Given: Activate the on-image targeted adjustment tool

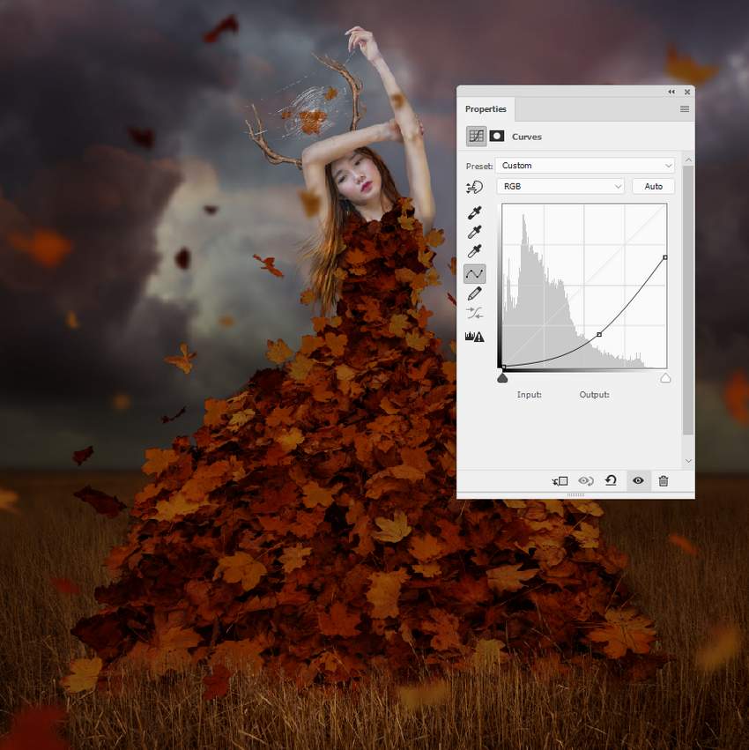Looking at the screenshot, I should coord(474,187).
